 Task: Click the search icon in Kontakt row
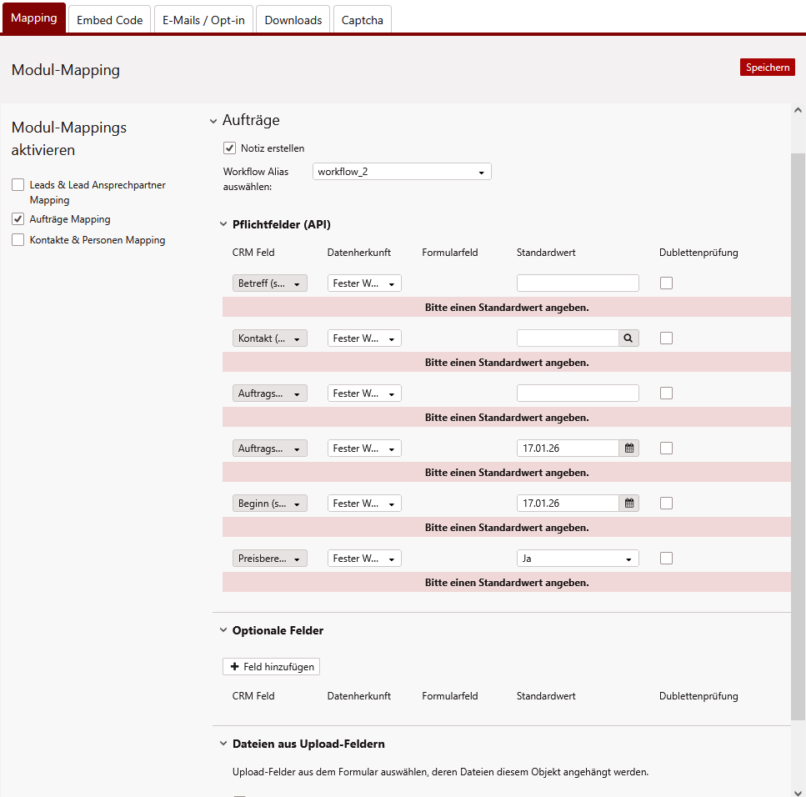(x=629, y=338)
